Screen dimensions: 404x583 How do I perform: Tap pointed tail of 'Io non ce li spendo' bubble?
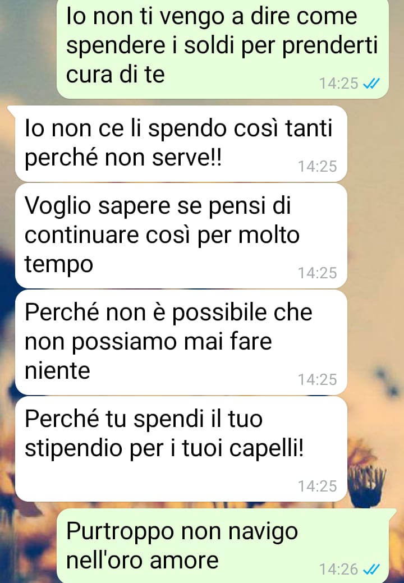coord(12,111)
